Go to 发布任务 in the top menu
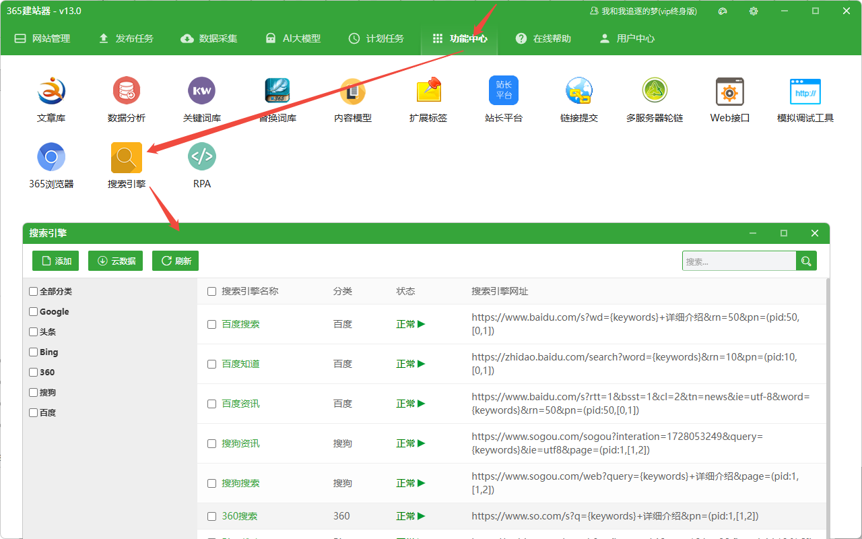 pyautogui.click(x=126, y=38)
